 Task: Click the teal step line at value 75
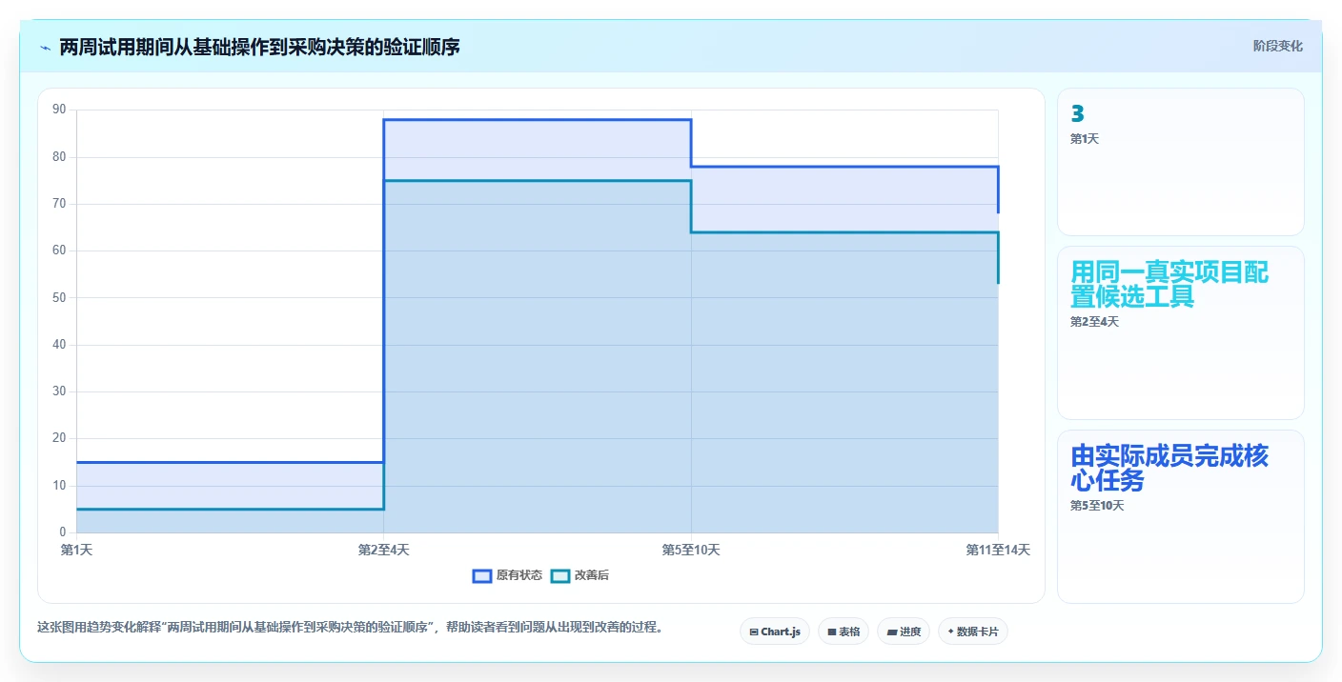pyautogui.click(x=537, y=181)
